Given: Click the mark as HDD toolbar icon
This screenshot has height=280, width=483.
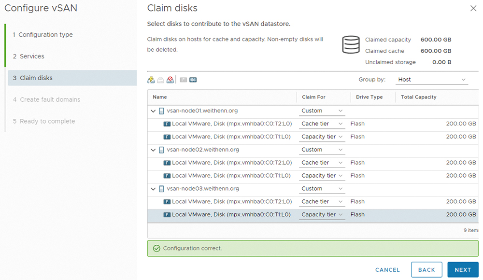Looking at the screenshot, I should (x=193, y=80).
